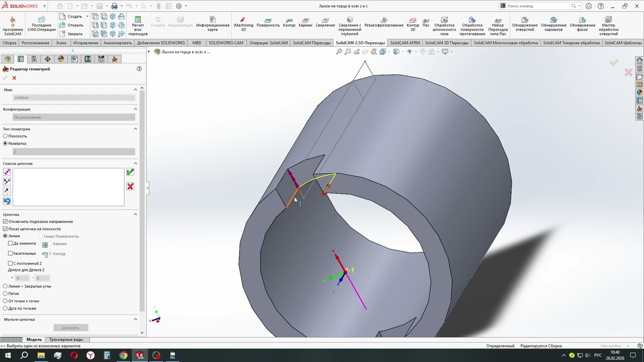Choose the Контур profile operation
Image resolution: width=644 pixels, height=362 pixels.
[x=289, y=23]
